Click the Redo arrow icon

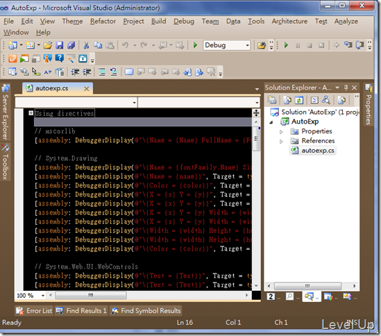(x=144, y=45)
